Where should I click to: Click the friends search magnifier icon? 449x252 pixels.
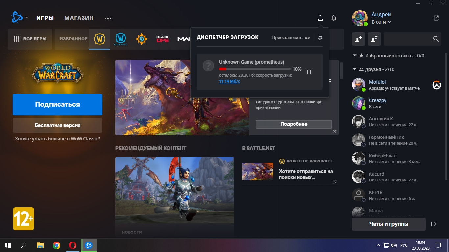(436, 39)
